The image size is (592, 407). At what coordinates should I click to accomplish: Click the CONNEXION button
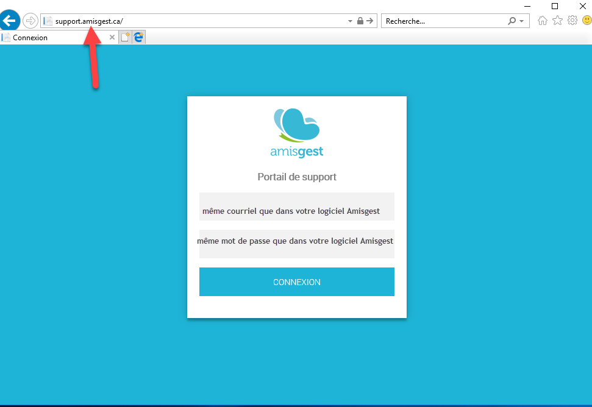[297, 281]
